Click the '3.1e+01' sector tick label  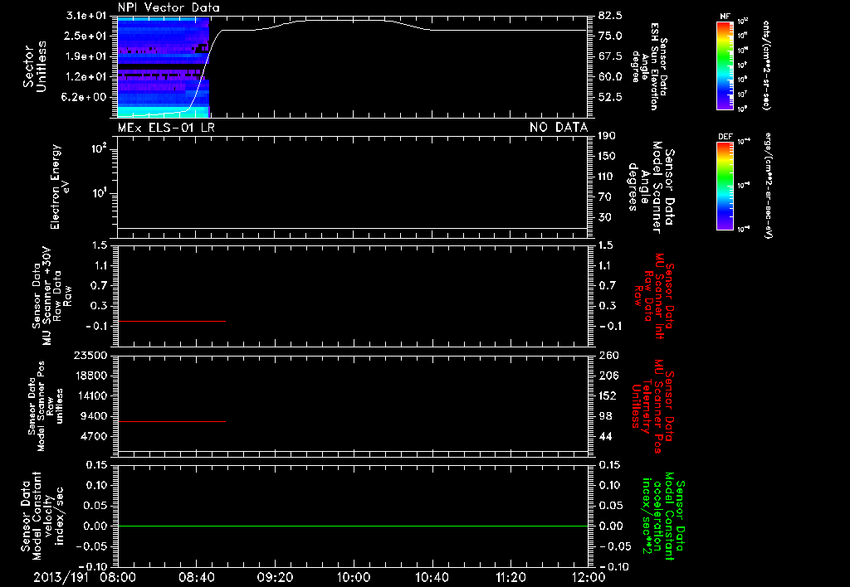86,15
